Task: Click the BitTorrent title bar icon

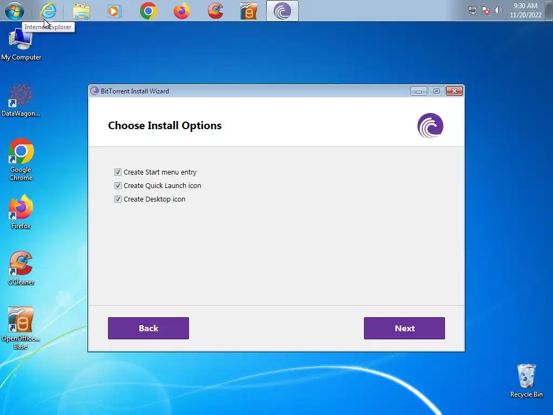Action: (x=94, y=91)
